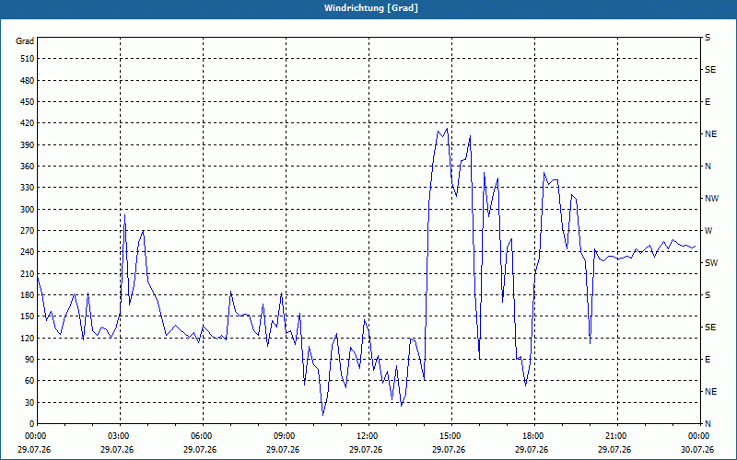Click the "29.07.26" date under 12:00

(365, 450)
